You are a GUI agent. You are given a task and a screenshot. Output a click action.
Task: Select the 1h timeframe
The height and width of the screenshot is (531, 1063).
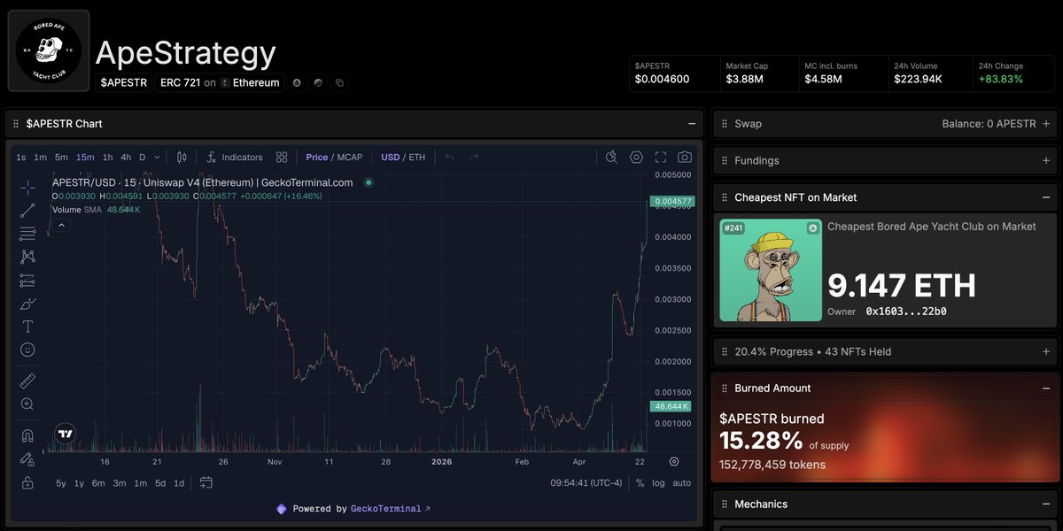[x=108, y=158]
